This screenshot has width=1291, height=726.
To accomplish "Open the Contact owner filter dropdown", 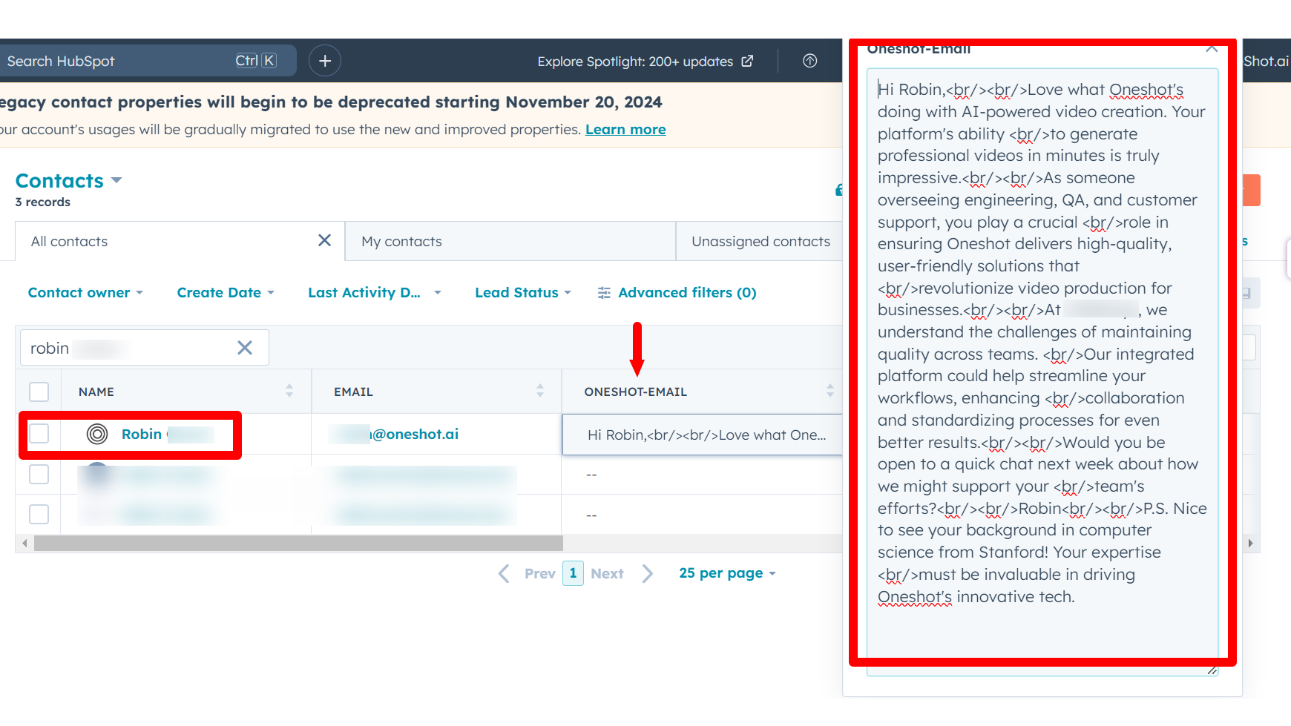I will click(85, 293).
